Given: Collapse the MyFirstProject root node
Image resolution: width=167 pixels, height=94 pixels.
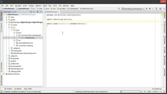Looking at the screenshot, I should coord(4,15).
